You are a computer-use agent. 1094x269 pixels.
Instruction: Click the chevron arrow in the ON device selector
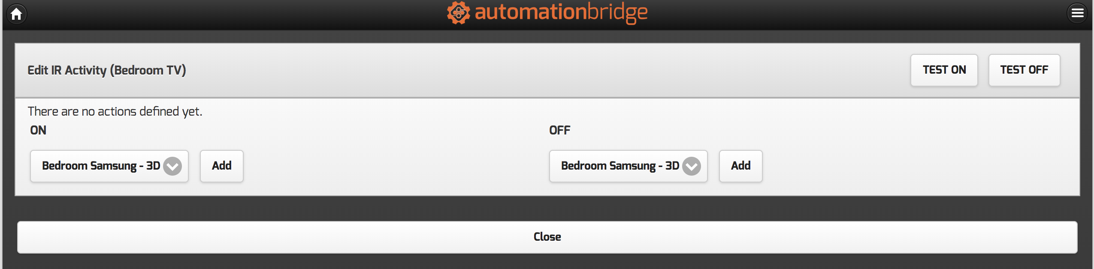coord(172,166)
